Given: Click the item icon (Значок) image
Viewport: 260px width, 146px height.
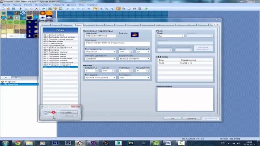Looking at the screenshot, I should [x=134, y=35].
